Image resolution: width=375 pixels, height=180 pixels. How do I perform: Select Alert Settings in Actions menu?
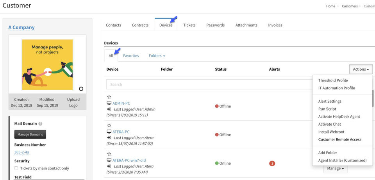(x=330, y=102)
